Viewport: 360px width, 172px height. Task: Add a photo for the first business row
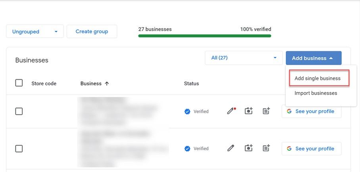[248, 111]
